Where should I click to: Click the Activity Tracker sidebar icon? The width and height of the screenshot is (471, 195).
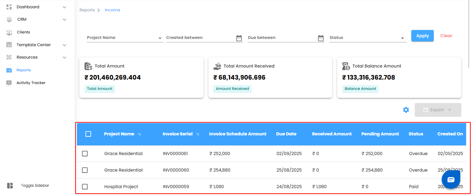point(9,83)
